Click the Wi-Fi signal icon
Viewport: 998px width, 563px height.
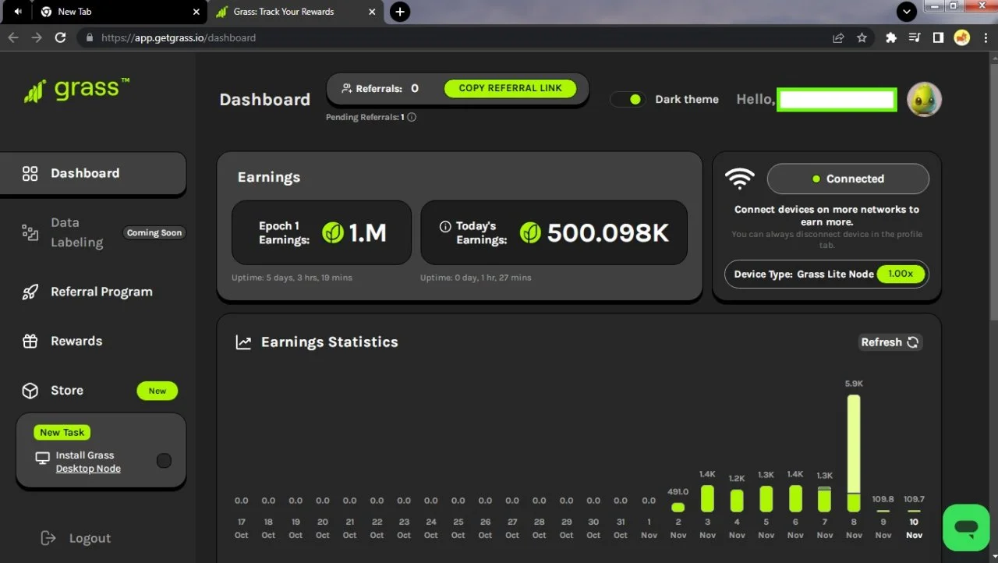click(739, 179)
